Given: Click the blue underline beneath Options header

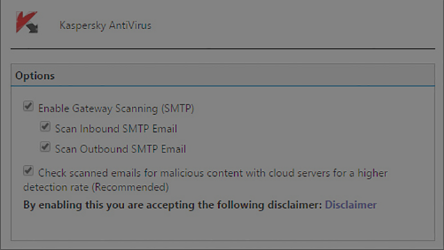Looking at the screenshot, I should tap(223, 85).
